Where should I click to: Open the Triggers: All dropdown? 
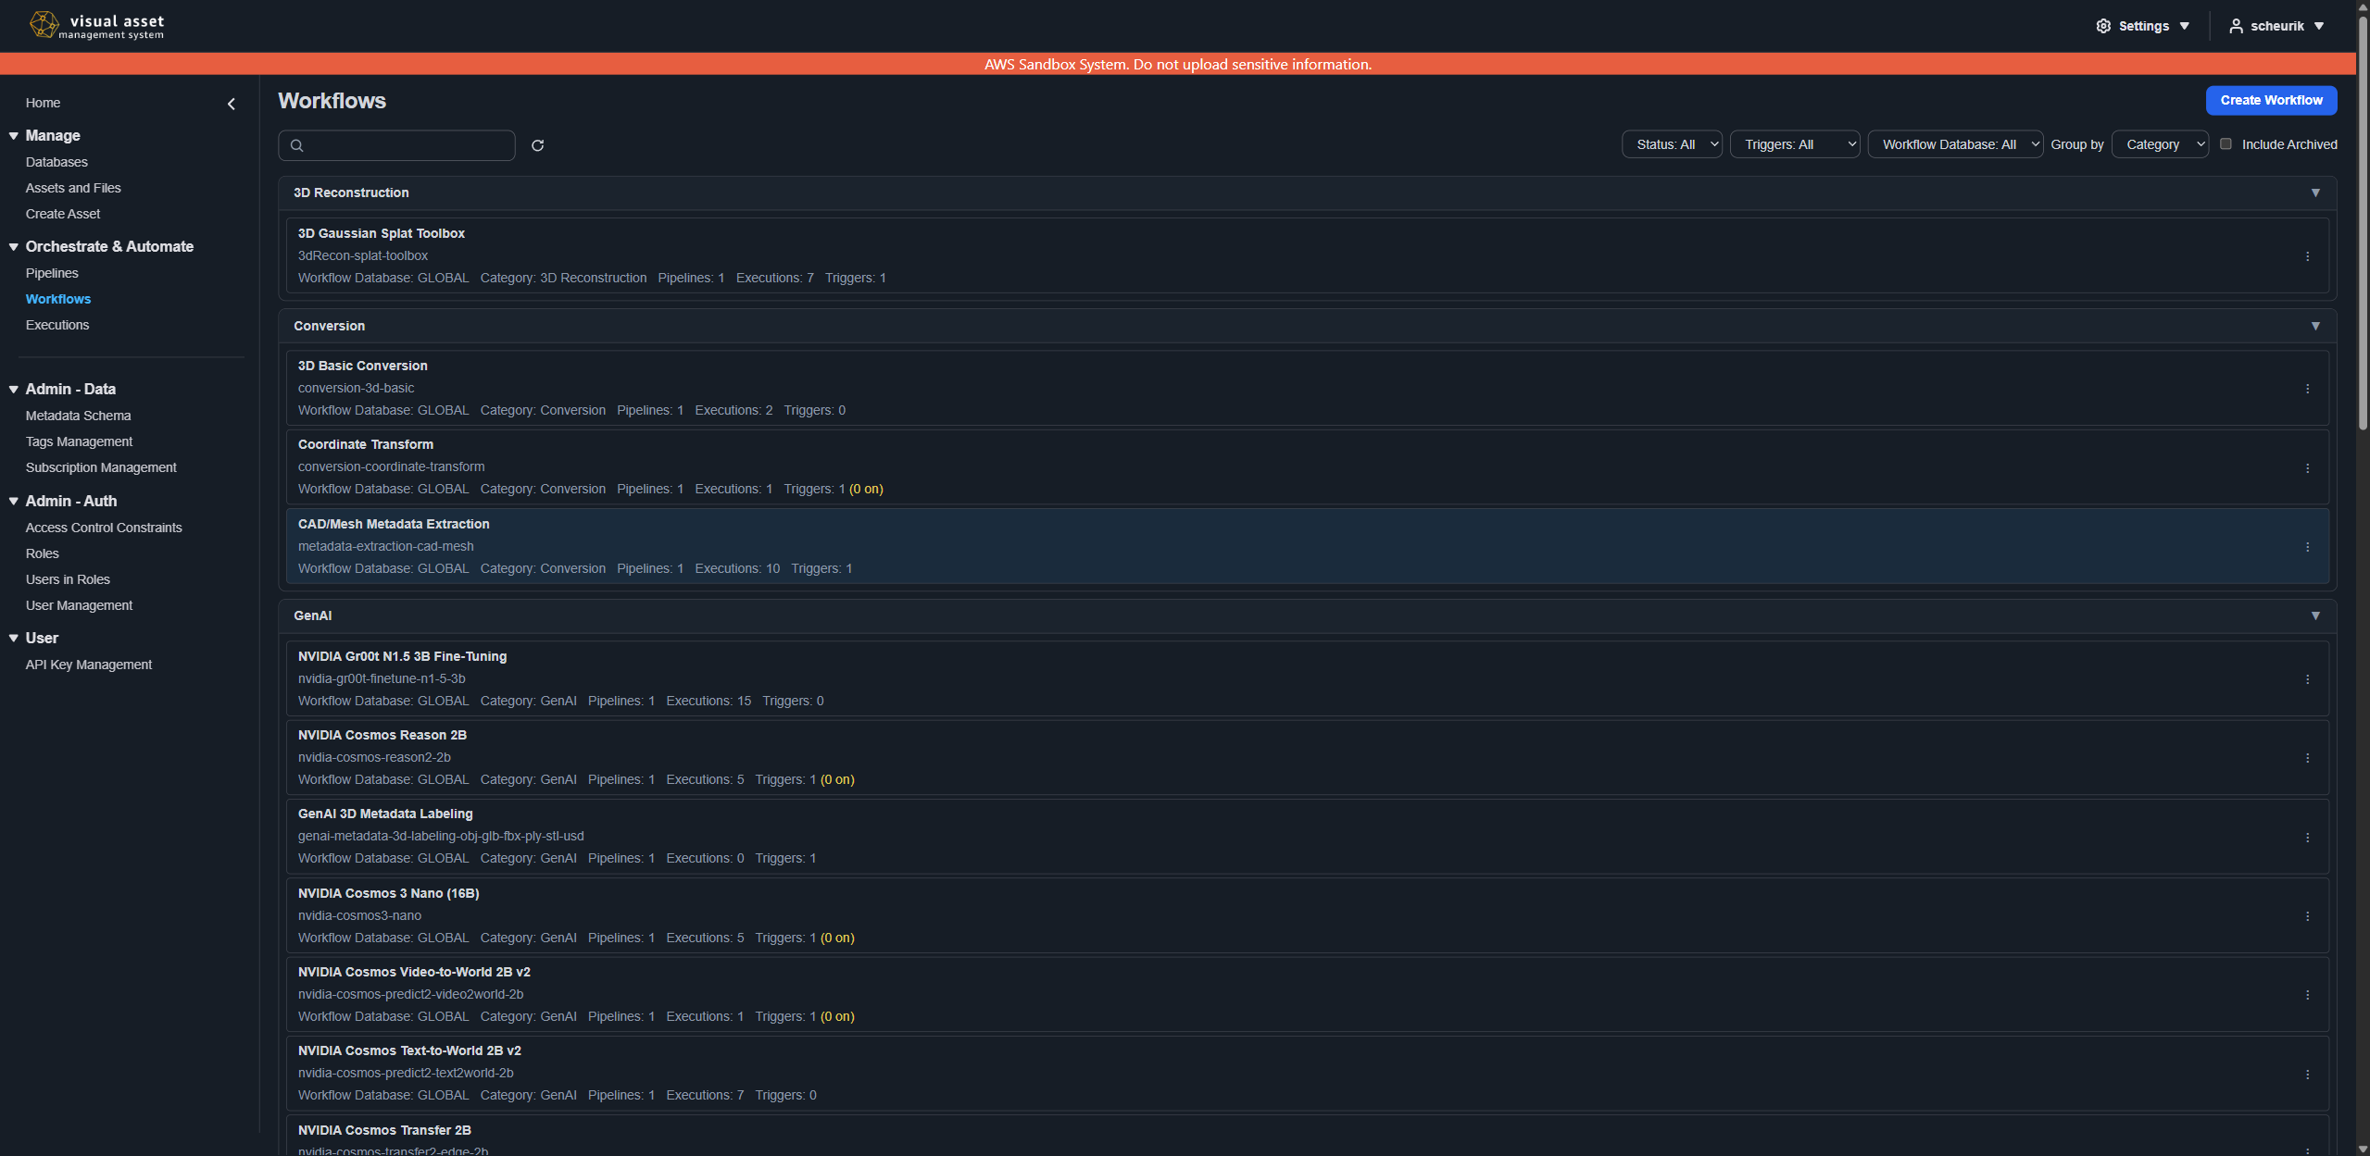[1794, 144]
